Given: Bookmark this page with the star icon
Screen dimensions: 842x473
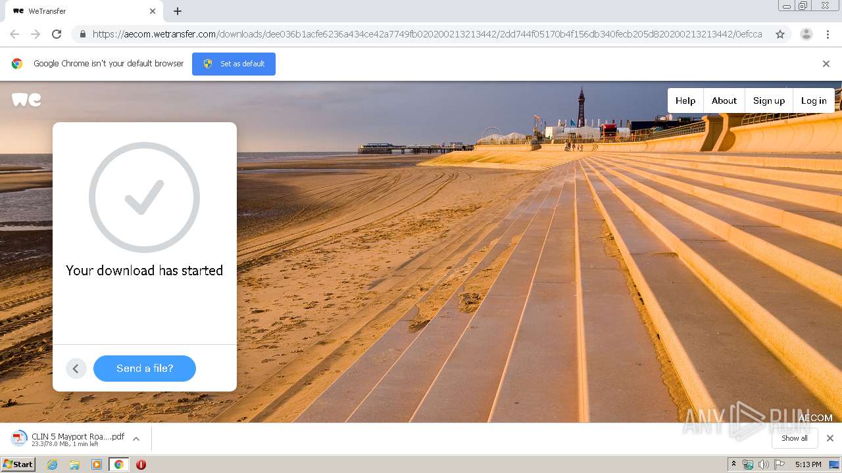Looking at the screenshot, I should (x=780, y=34).
